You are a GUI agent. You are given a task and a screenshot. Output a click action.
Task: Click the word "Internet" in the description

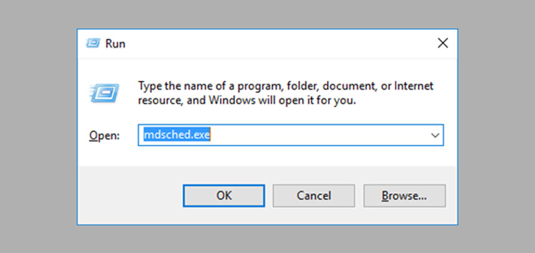[414, 86]
